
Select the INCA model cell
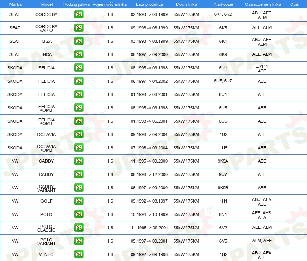point(47,54)
